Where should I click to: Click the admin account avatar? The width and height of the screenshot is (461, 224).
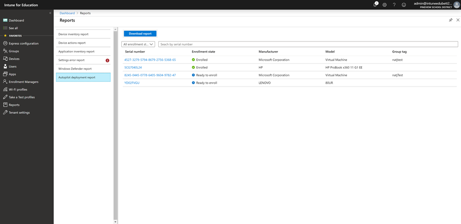pos(456,5)
